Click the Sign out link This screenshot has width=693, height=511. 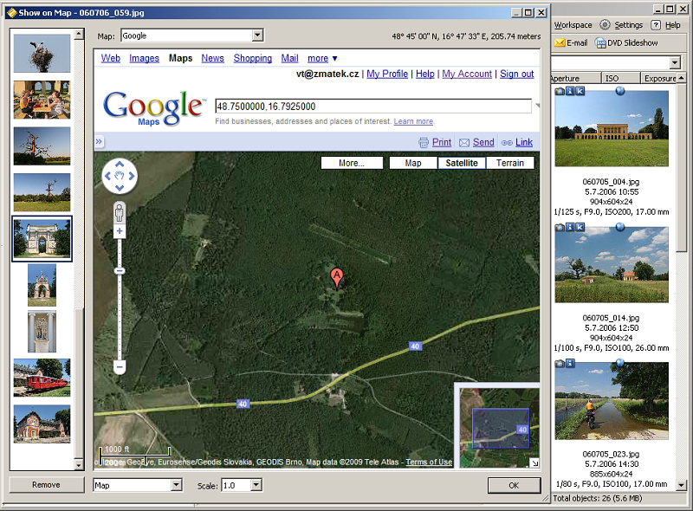pos(516,74)
